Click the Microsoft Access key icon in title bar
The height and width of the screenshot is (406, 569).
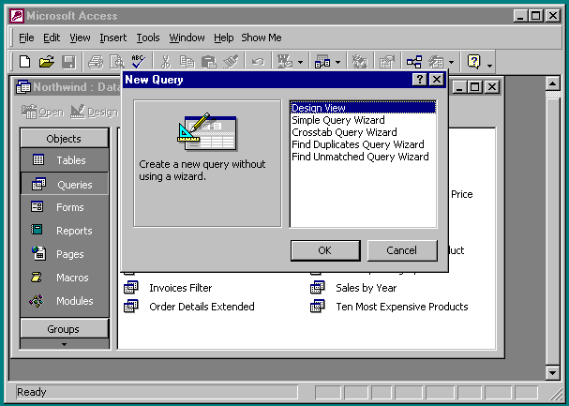tap(17, 16)
